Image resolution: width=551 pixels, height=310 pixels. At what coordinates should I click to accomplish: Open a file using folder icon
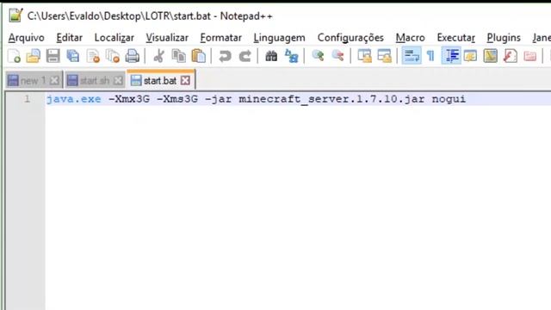pyautogui.click(x=34, y=56)
